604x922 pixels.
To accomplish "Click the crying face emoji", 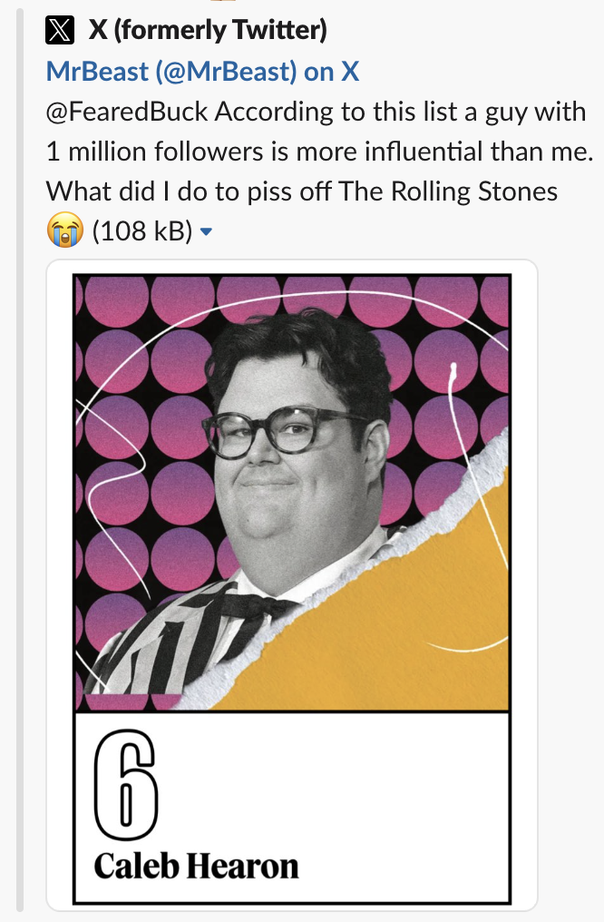I will (64, 230).
